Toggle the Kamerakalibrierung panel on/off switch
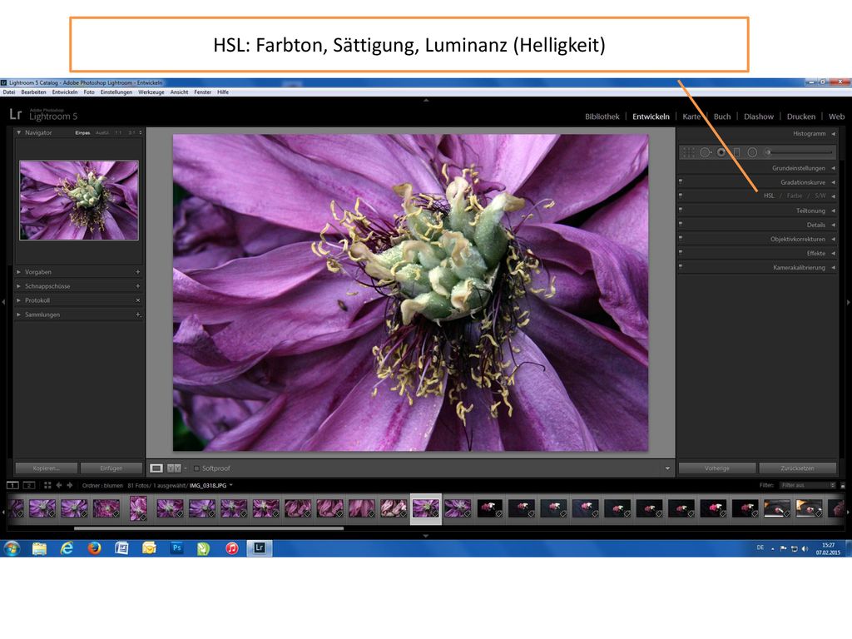 (681, 266)
